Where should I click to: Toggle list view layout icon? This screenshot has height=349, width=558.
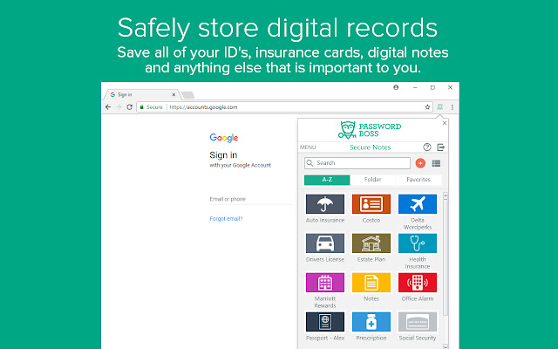tap(436, 163)
